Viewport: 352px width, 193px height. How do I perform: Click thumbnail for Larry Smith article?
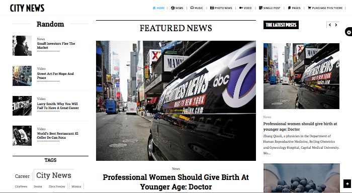click(x=22, y=106)
